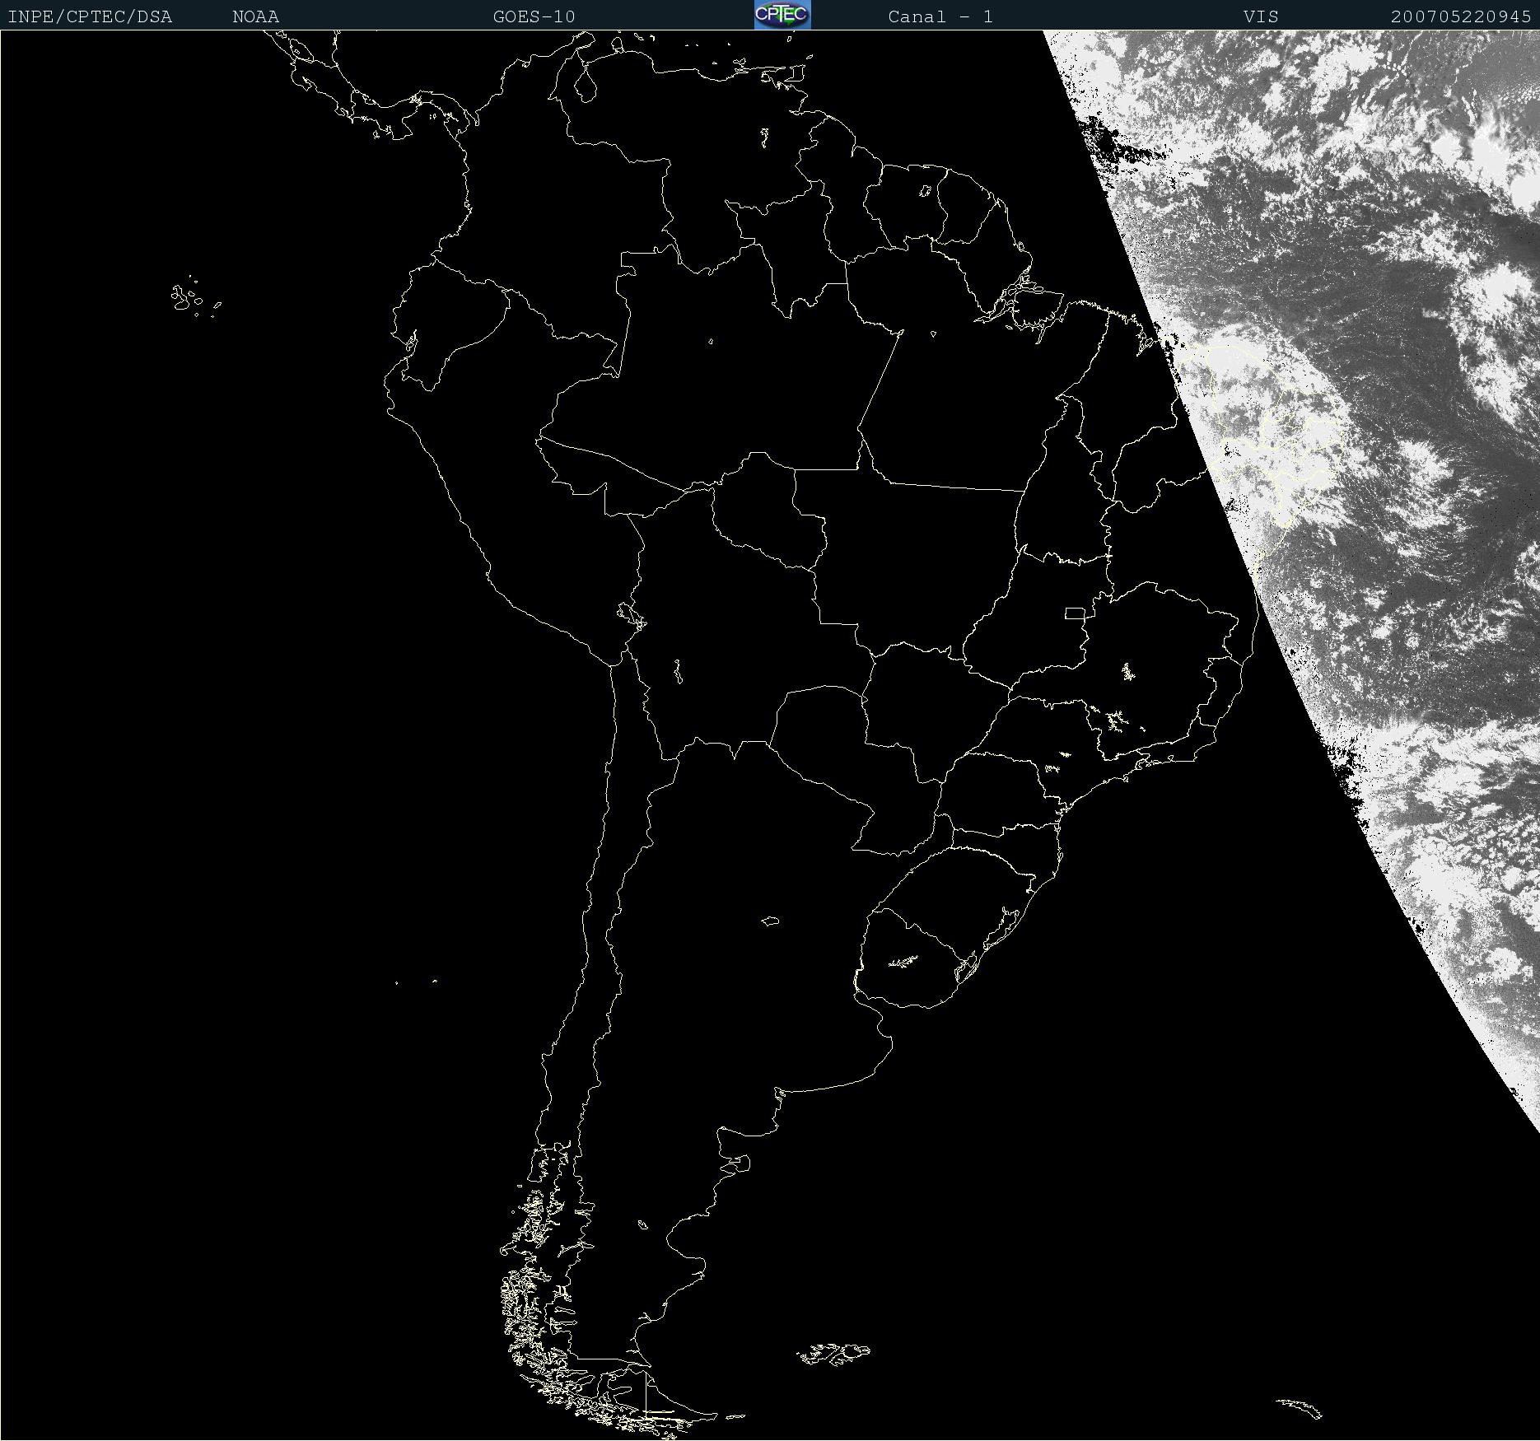Click the 'Canal - 1' label

click(940, 16)
